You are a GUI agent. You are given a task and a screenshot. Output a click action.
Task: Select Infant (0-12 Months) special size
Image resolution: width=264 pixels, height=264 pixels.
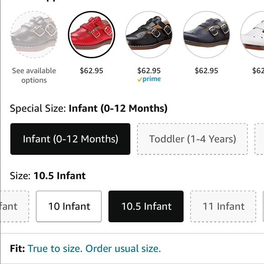pos(70,139)
